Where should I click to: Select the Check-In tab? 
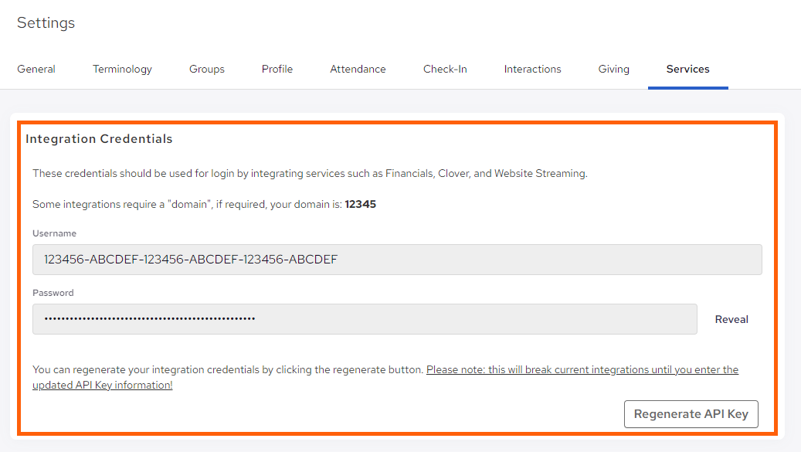pos(445,69)
